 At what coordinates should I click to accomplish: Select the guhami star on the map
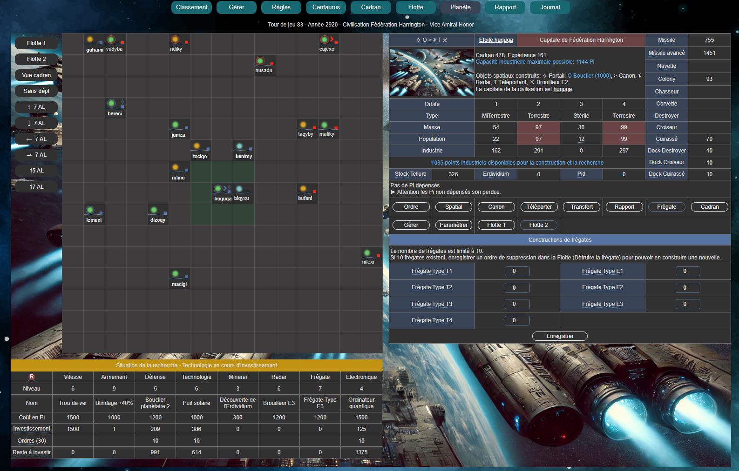90,40
